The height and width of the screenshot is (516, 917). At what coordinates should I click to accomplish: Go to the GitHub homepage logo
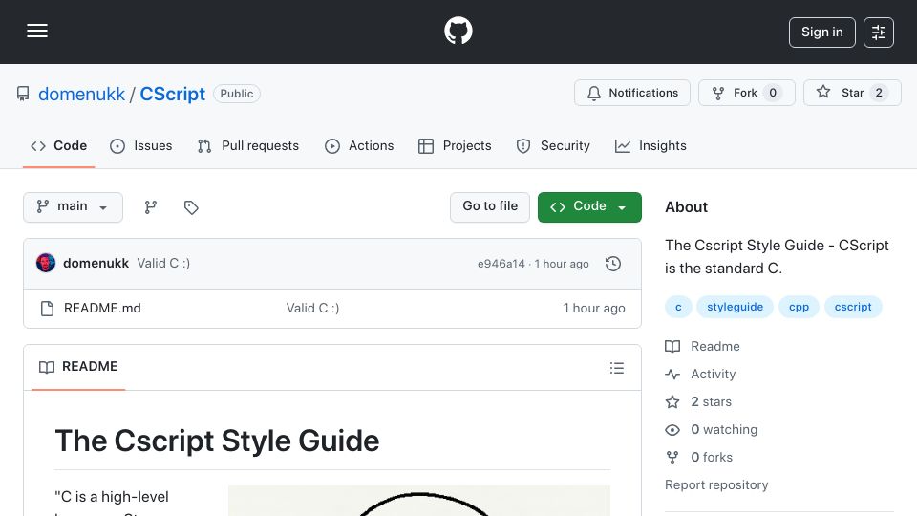pos(458,31)
